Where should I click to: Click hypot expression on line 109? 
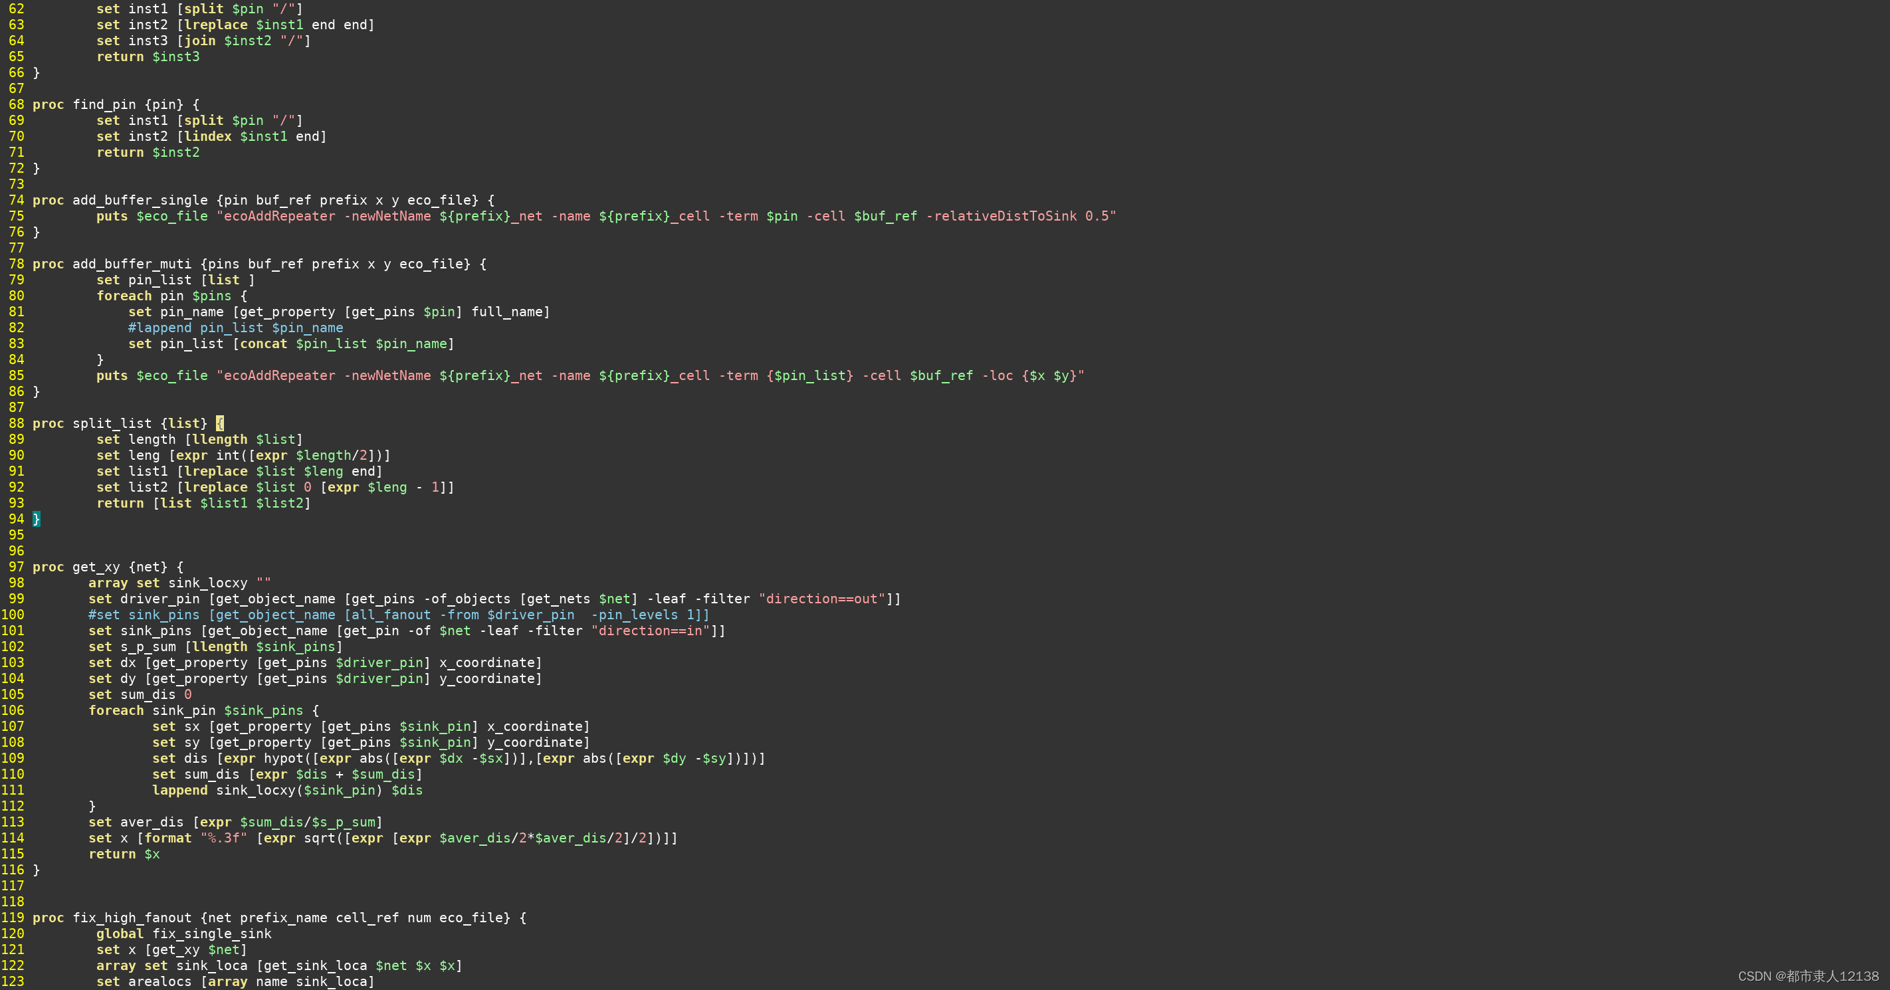click(283, 758)
